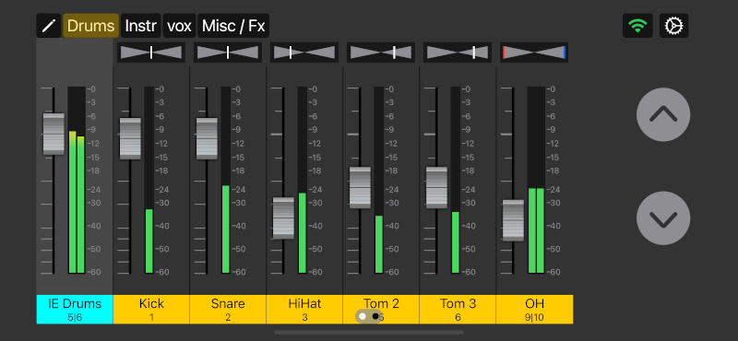This screenshot has height=341, width=738.
Task: Click the bottom home indicator bar
Action: 369,333
